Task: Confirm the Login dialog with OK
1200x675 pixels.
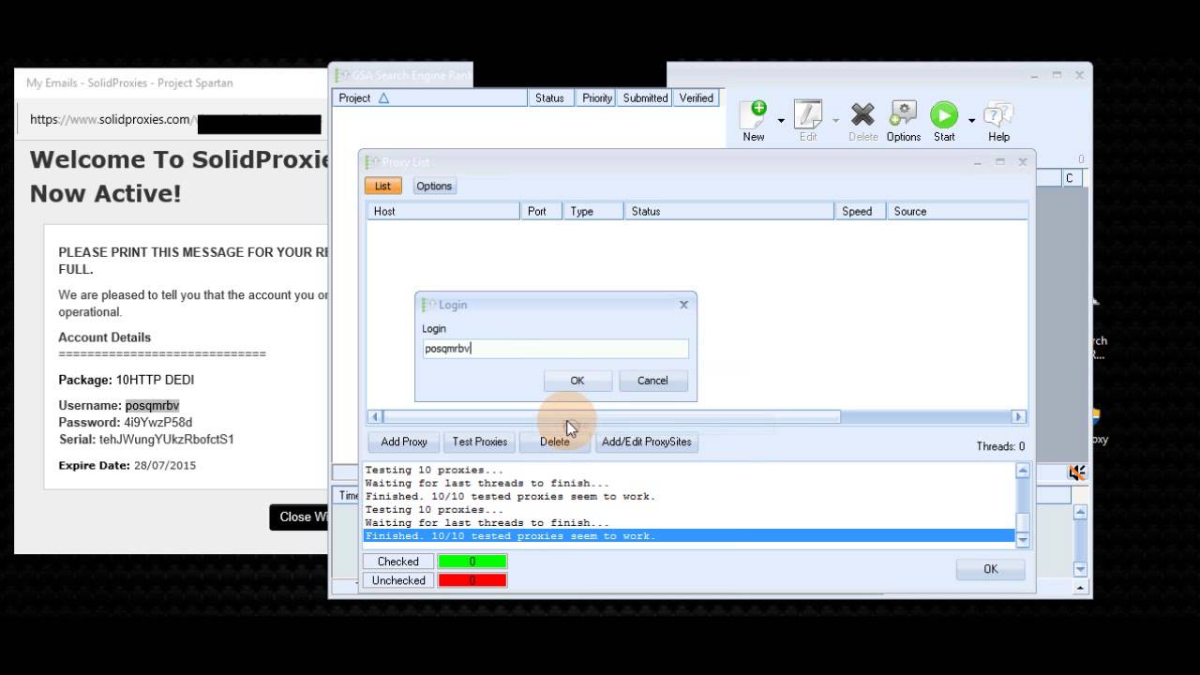Action: pyautogui.click(x=577, y=381)
